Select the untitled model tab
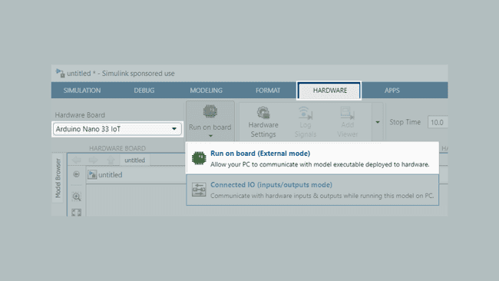The width and height of the screenshot is (499, 281). tap(134, 160)
